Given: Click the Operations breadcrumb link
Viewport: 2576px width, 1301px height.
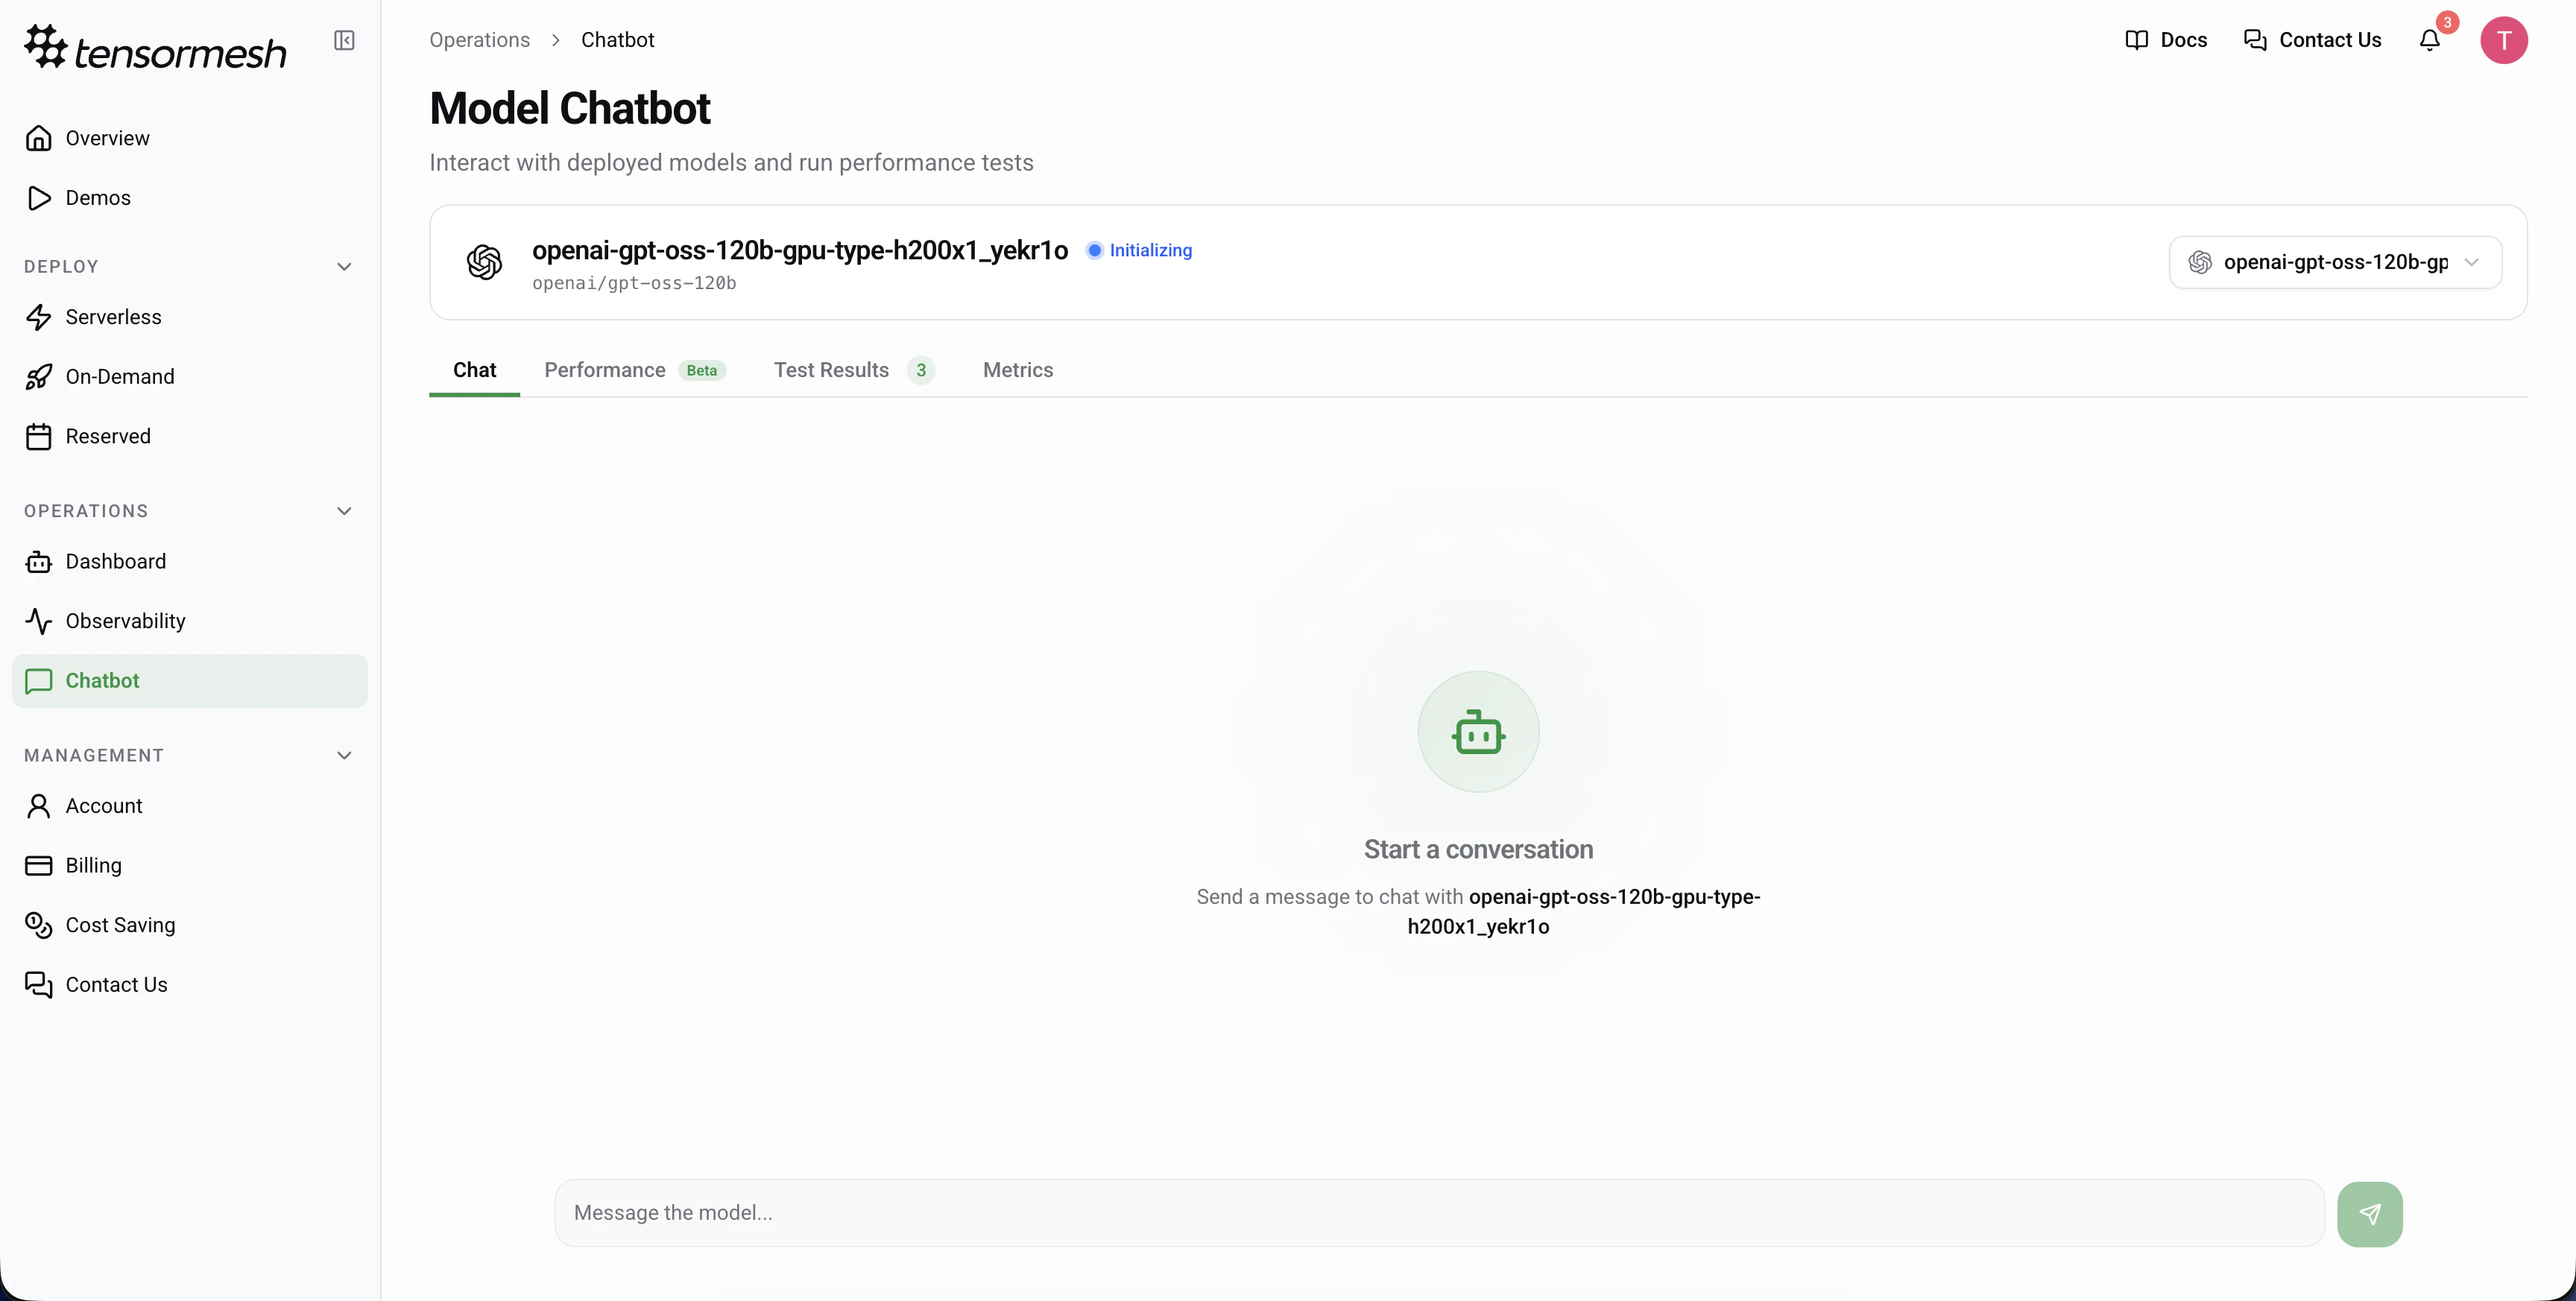Looking at the screenshot, I should coord(479,40).
